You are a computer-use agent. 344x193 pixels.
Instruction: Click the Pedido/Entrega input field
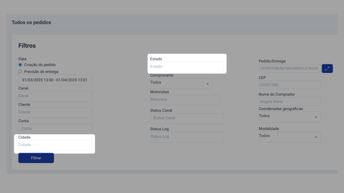290,68
